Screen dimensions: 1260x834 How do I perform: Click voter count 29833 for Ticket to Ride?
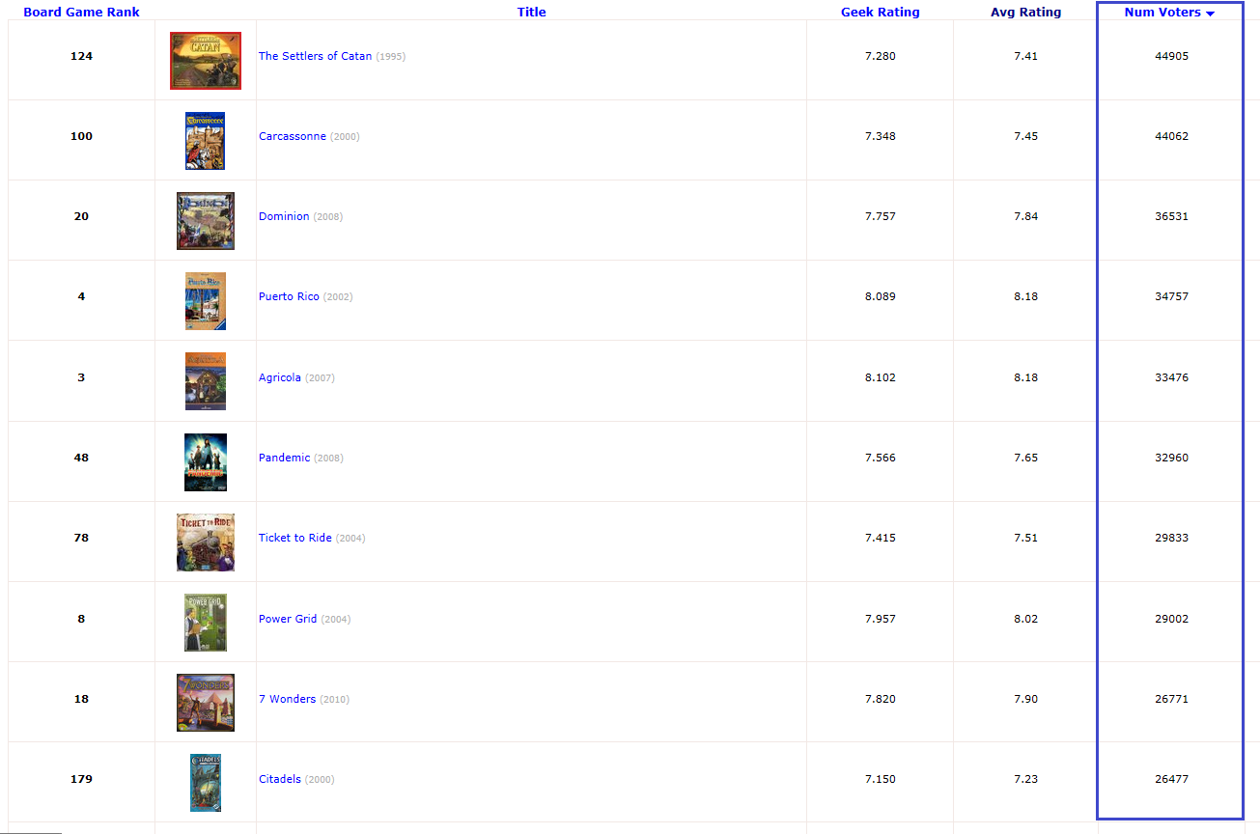pyautogui.click(x=1172, y=538)
